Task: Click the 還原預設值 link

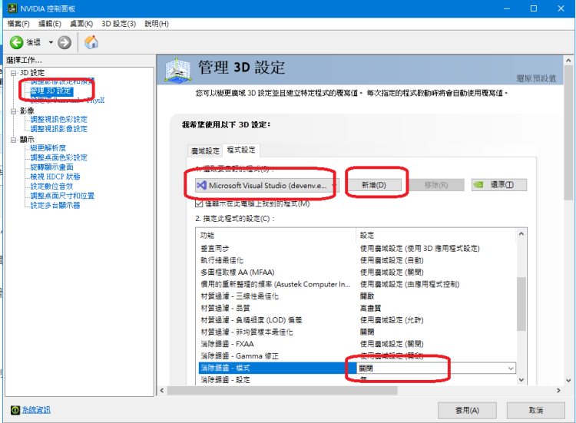Action: click(x=536, y=78)
